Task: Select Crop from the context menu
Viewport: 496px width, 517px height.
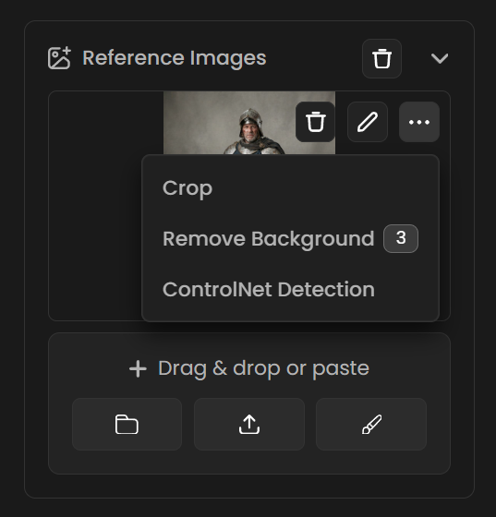Action: 290,188
